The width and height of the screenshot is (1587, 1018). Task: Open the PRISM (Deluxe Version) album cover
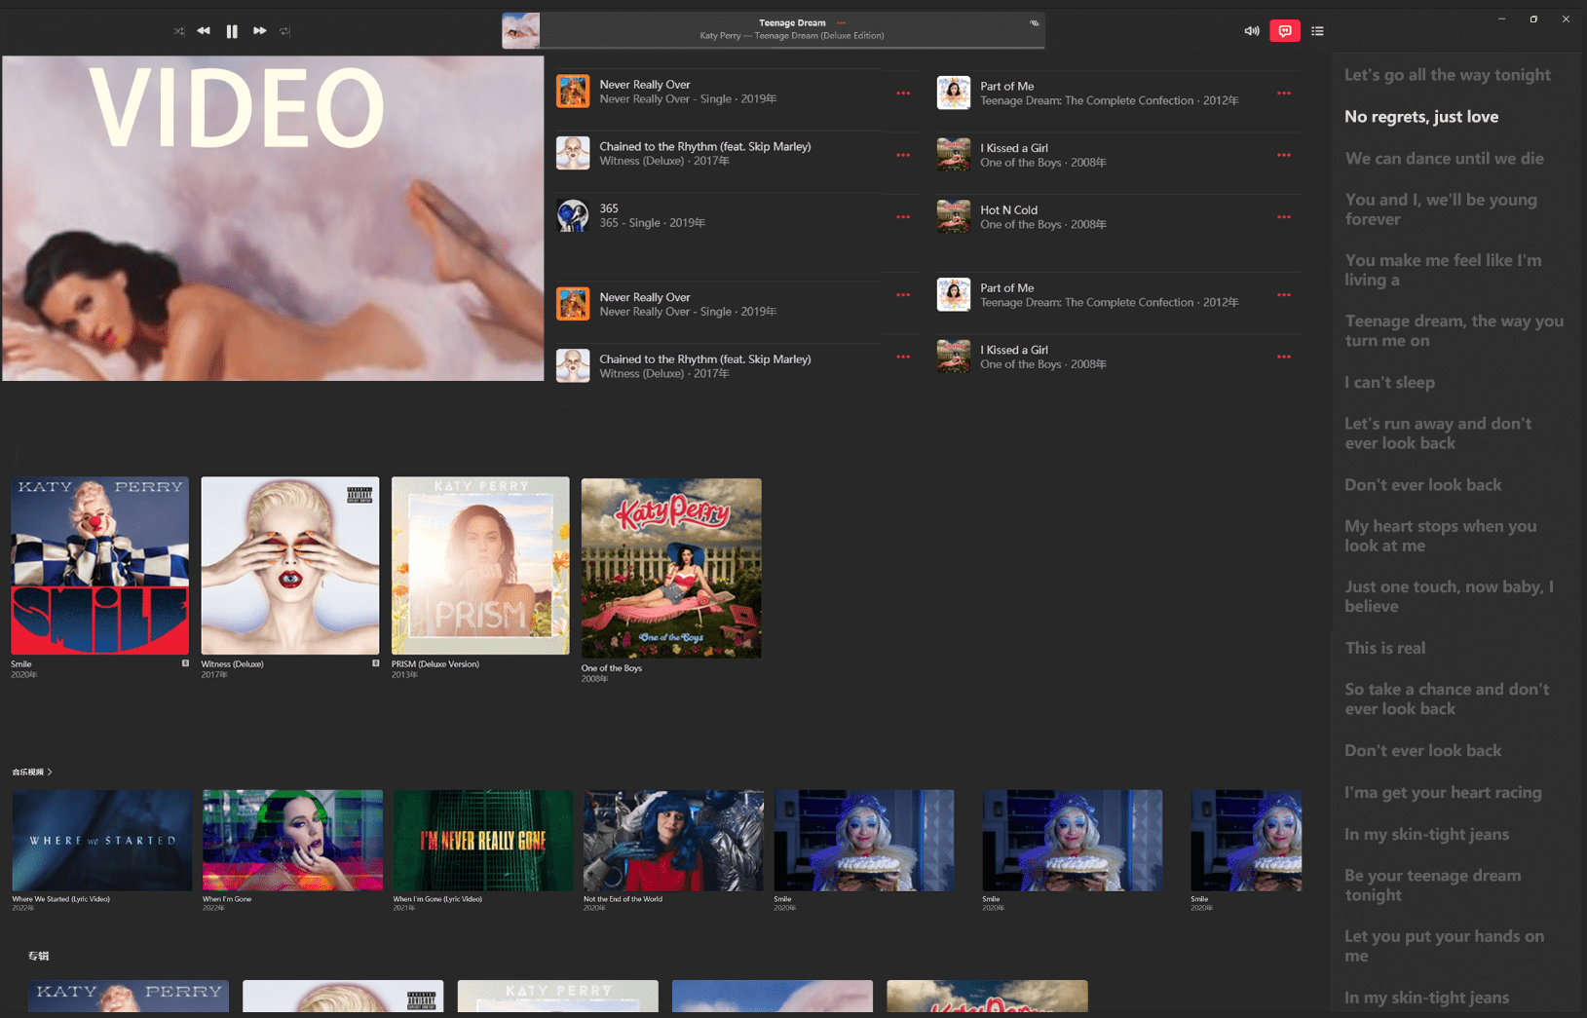click(x=480, y=565)
